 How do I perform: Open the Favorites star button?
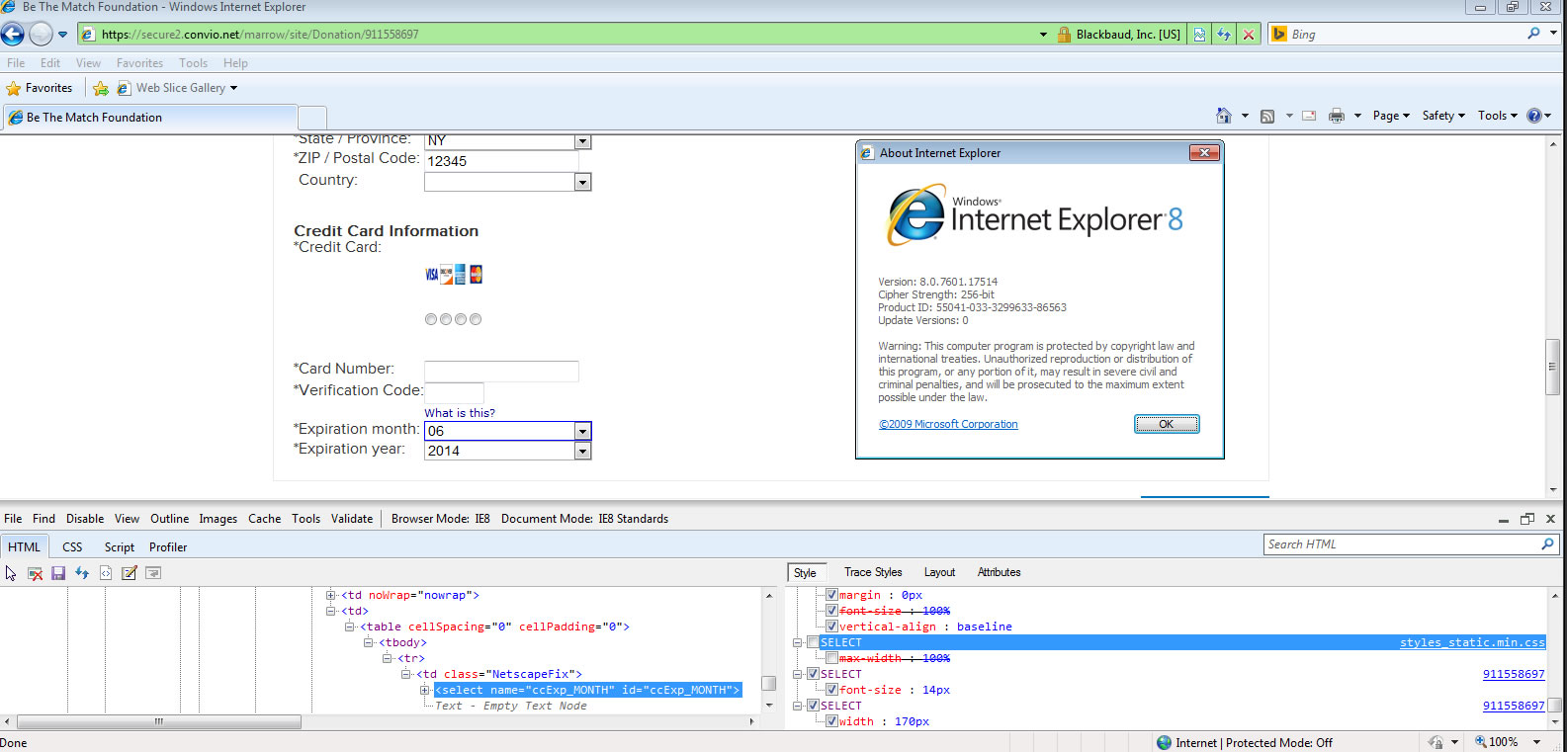click(x=40, y=88)
